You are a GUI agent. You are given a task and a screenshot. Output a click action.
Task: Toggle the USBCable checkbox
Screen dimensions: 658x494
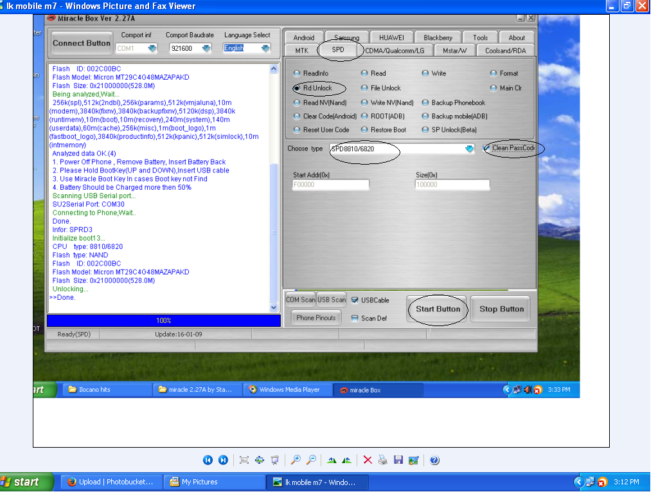(355, 300)
